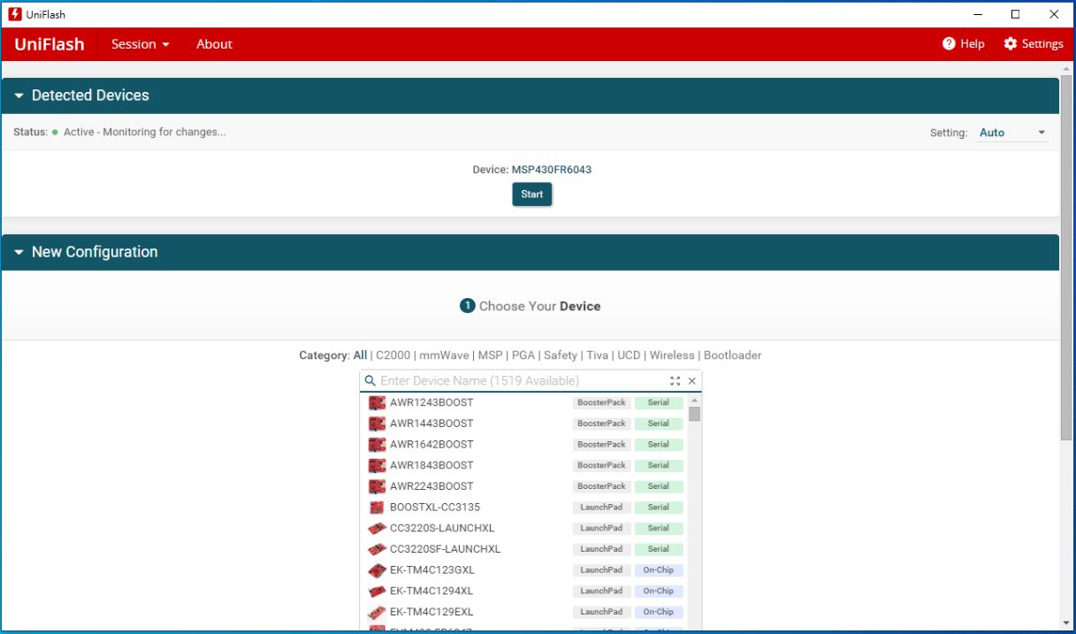
Task: Filter by UCD category
Action: coord(629,355)
